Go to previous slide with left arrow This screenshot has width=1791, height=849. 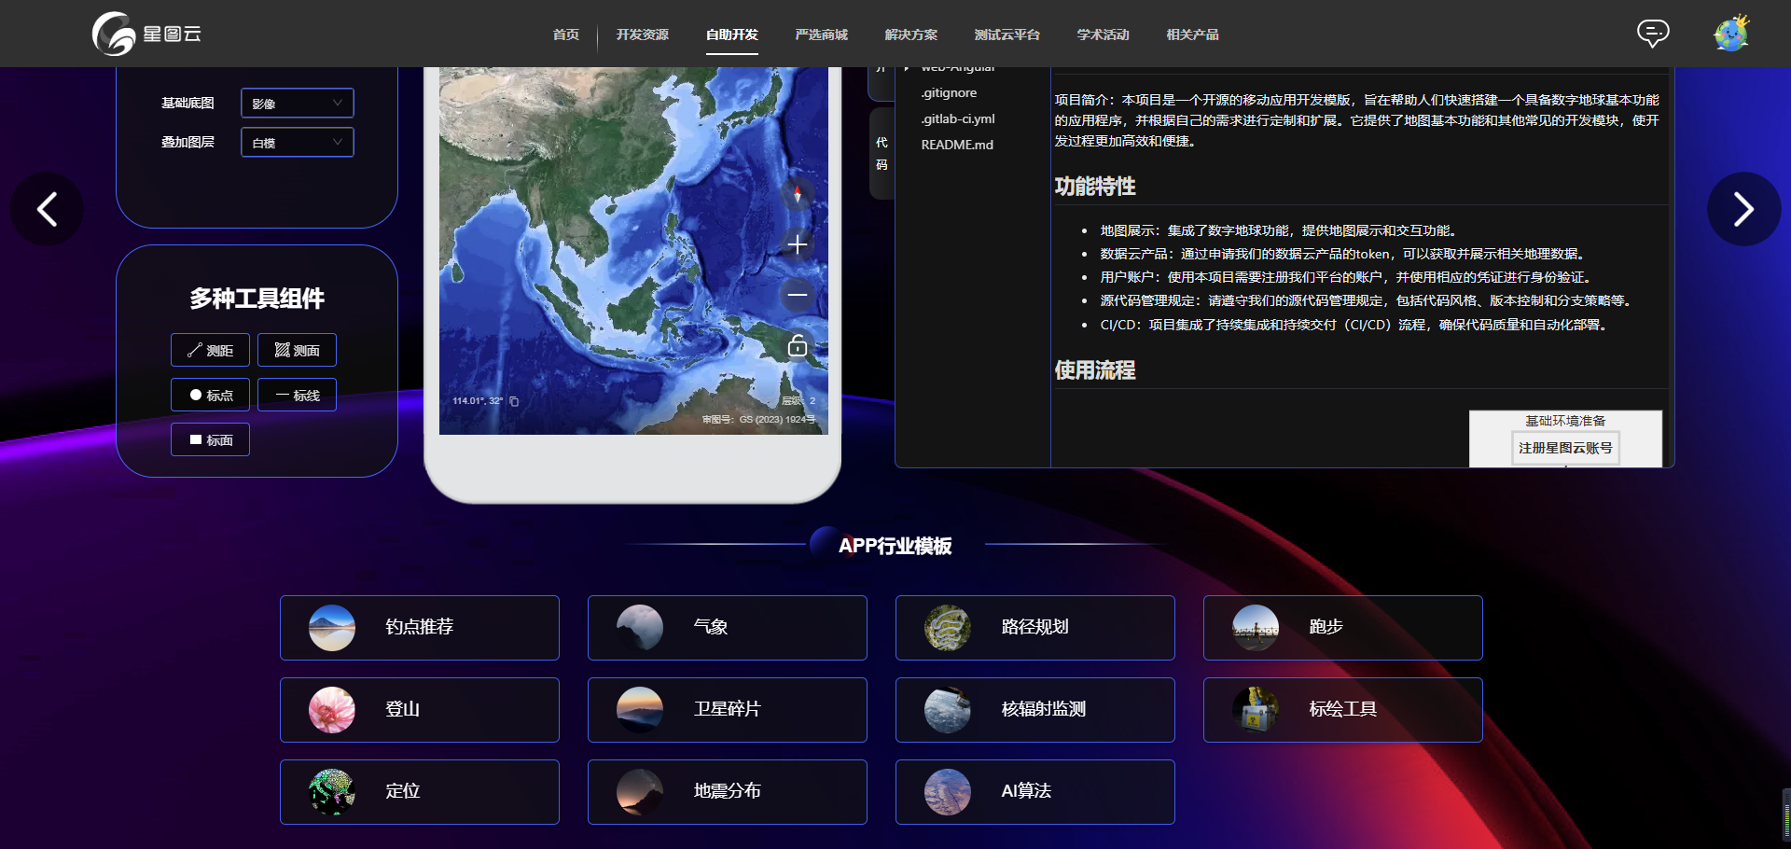[x=47, y=209]
